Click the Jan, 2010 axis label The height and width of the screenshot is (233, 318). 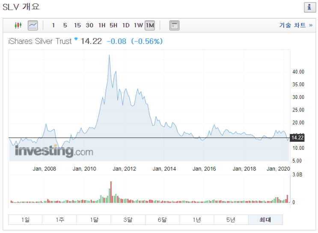(x=84, y=169)
